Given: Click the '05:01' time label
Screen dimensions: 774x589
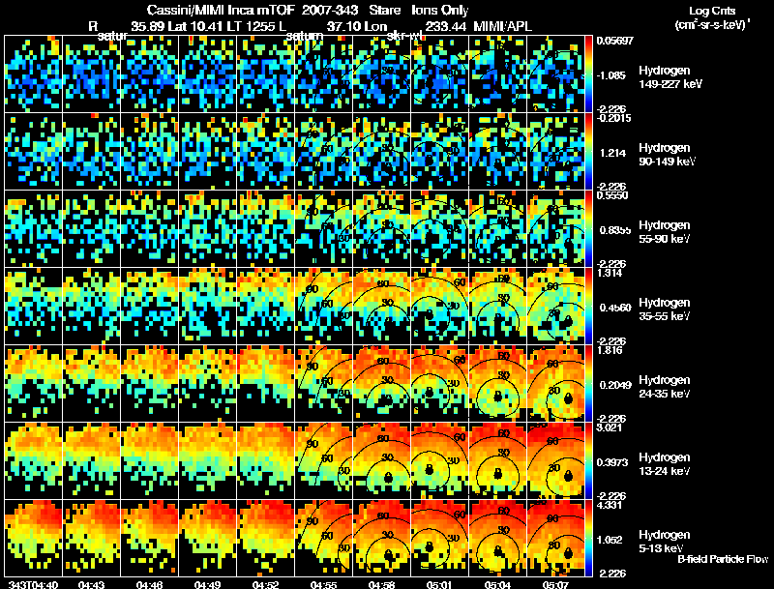Looking at the screenshot, I should [x=440, y=585].
